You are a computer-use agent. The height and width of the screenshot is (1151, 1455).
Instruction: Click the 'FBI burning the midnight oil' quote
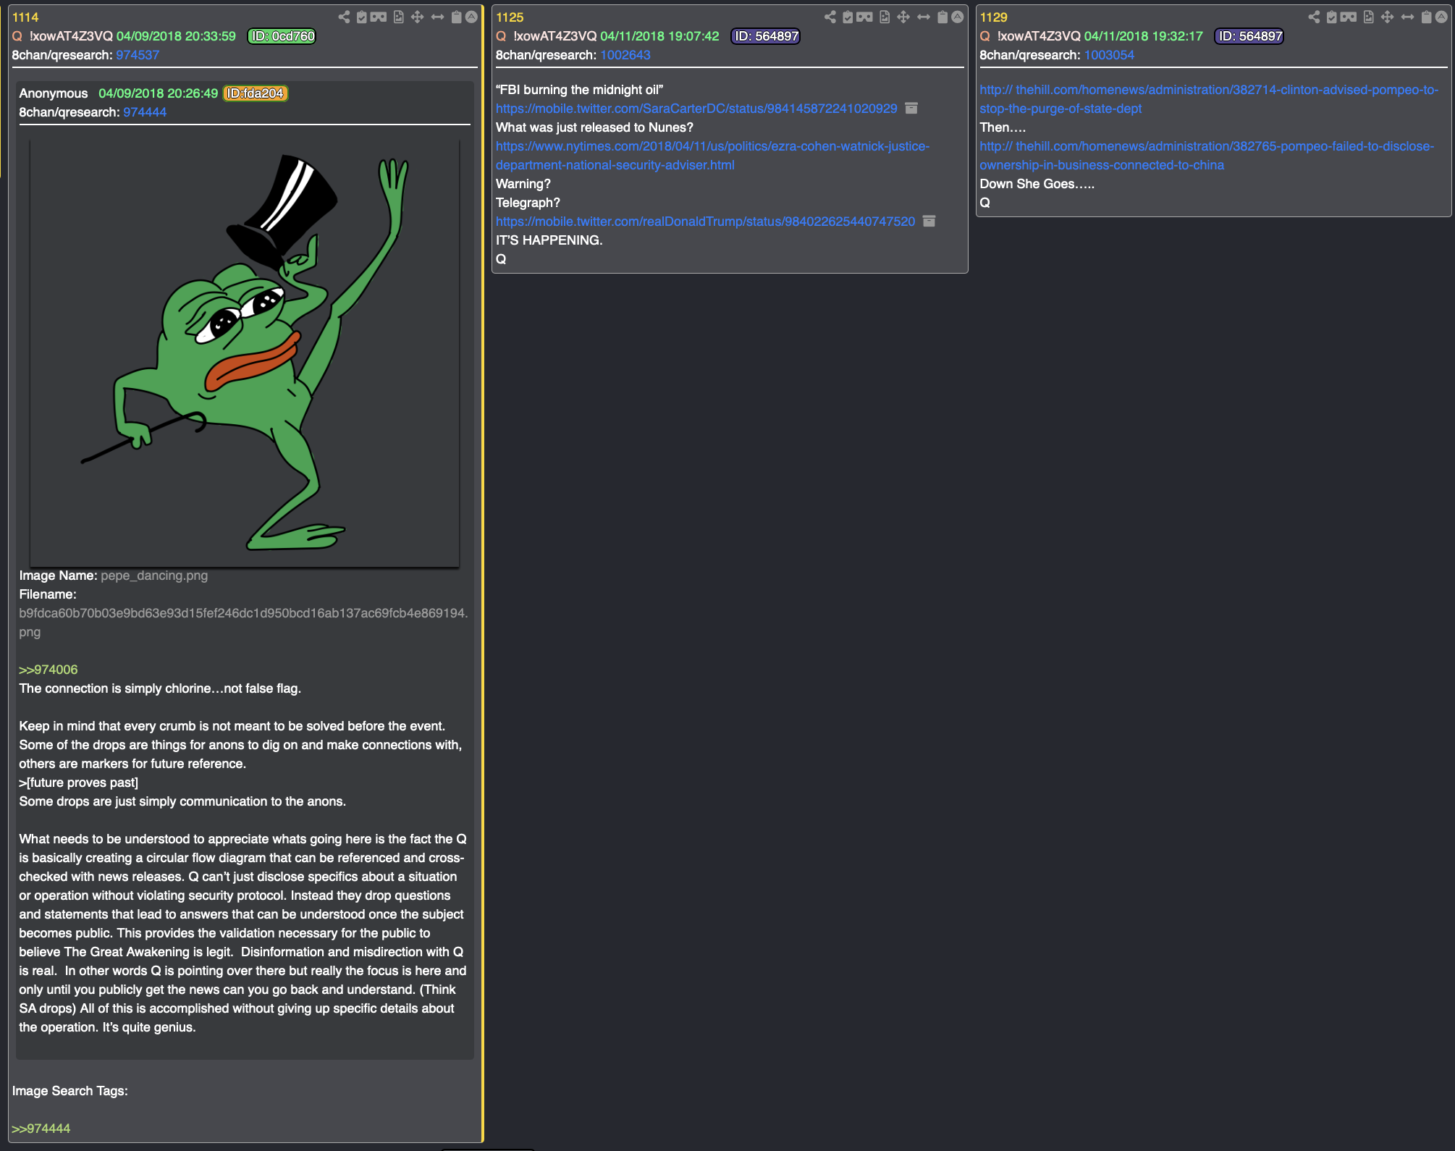[x=579, y=90]
